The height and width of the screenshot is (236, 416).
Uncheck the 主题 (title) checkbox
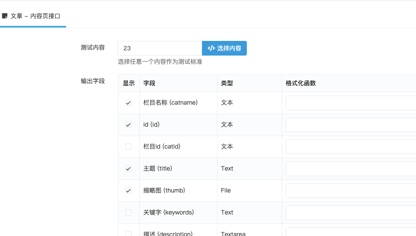pos(129,169)
